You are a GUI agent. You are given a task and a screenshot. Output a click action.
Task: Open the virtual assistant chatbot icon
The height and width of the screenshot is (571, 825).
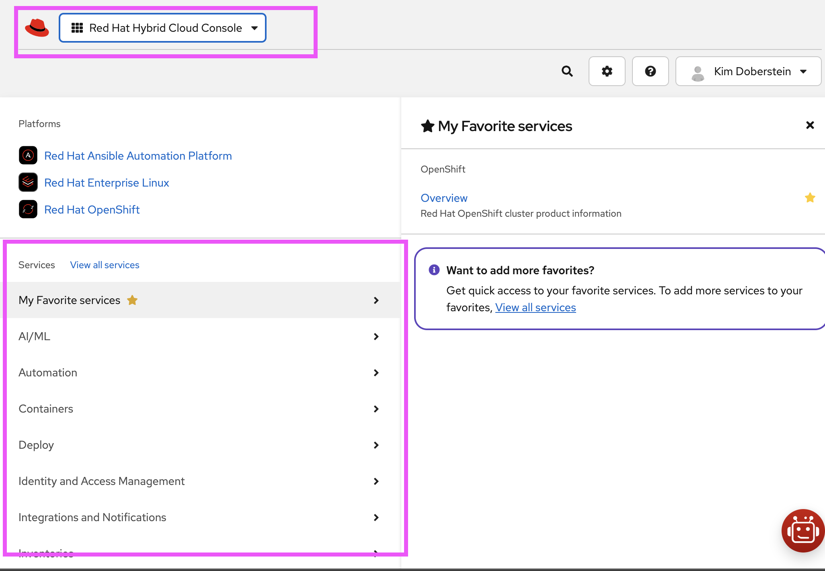click(802, 531)
